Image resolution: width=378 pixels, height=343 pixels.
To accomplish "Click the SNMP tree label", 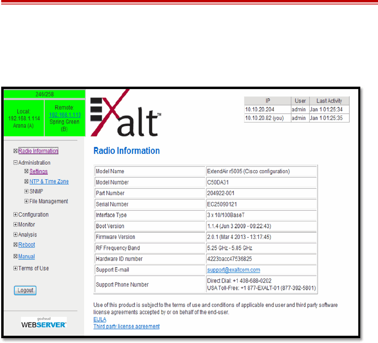I will [x=36, y=191].
